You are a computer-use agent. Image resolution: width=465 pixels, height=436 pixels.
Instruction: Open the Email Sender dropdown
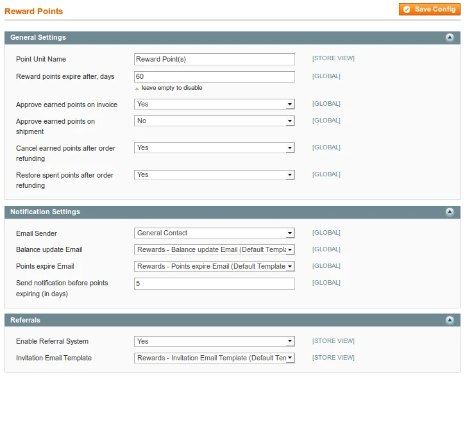pyautogui.click(x=214, y=233)
